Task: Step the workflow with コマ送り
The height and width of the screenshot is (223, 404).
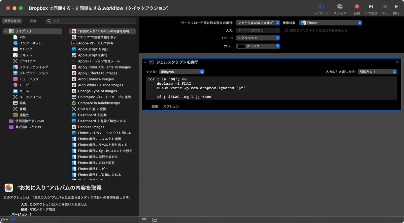Action: tap(371, 9)
